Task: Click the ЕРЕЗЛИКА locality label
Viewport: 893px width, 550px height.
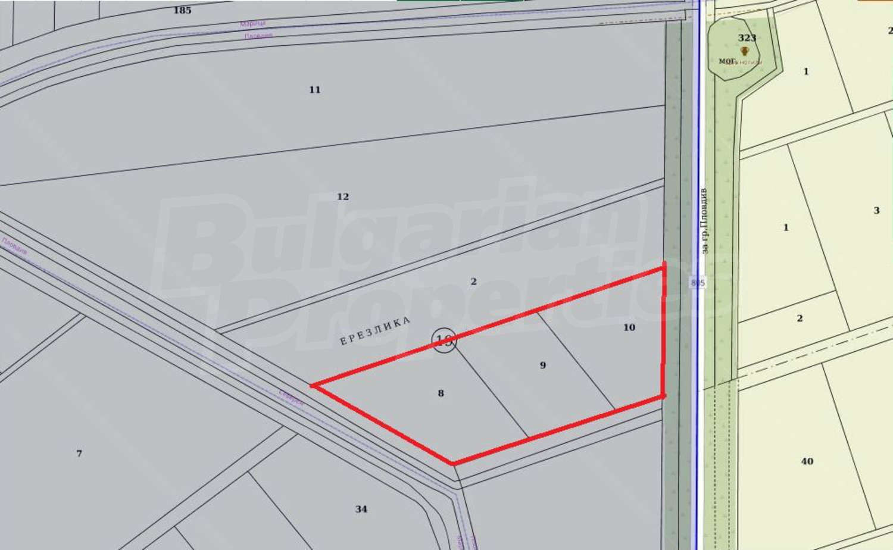Action: [374, 332]
